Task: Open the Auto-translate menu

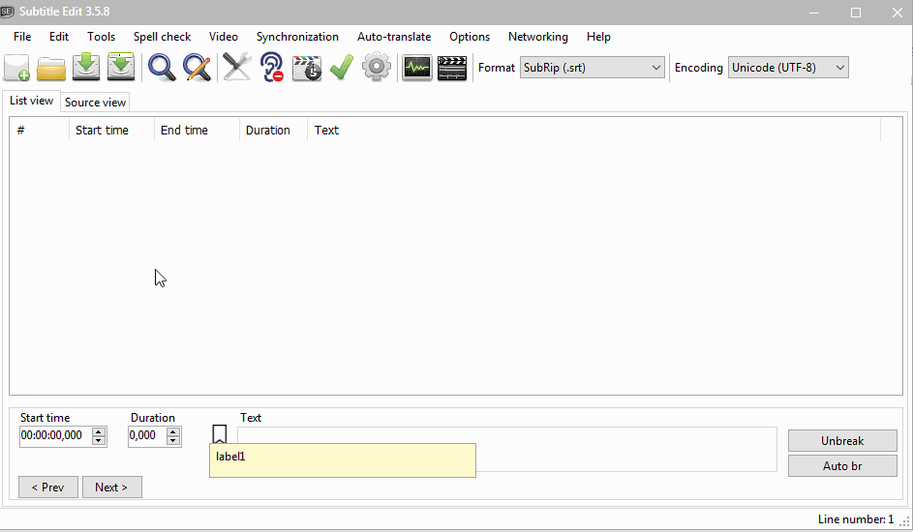Action: coord(394,37)
